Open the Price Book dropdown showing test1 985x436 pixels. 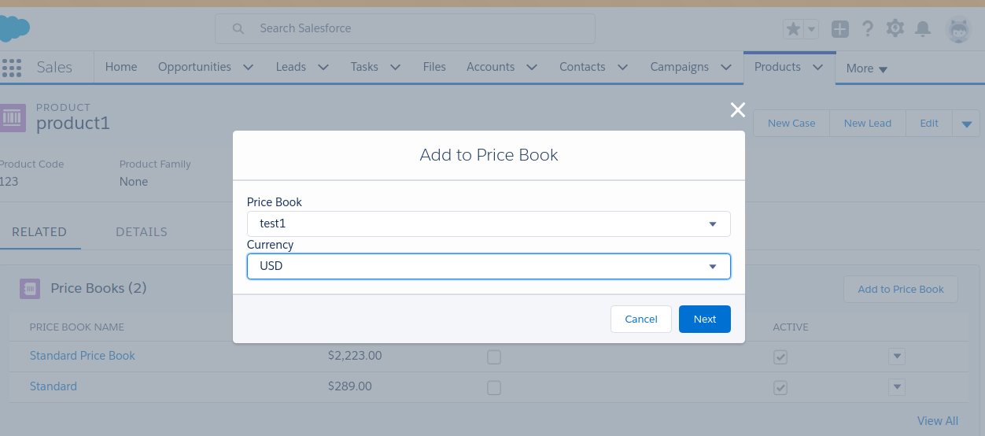point(489,224)
